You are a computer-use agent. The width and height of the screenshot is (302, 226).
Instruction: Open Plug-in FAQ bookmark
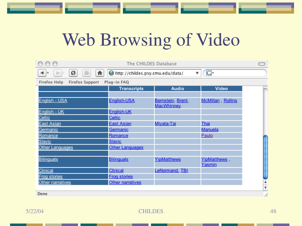[116, 82]
